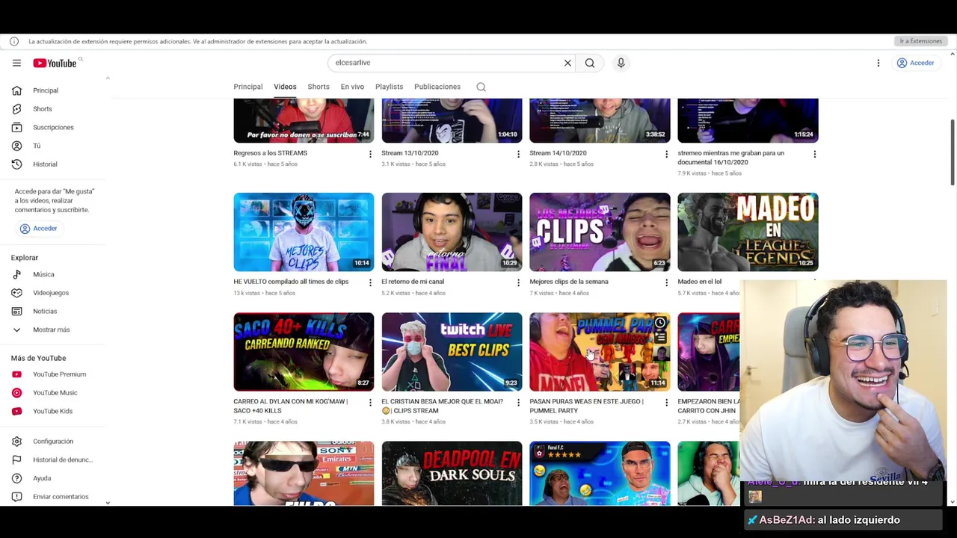Image resolution: width=957 pixels, height=538 pixels.
Task: Open options for EL CRISTIAN BESA MEJOR video
Action: pos(518,403)
